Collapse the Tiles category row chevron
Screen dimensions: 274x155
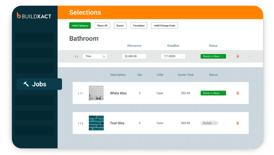coord(250,56)
